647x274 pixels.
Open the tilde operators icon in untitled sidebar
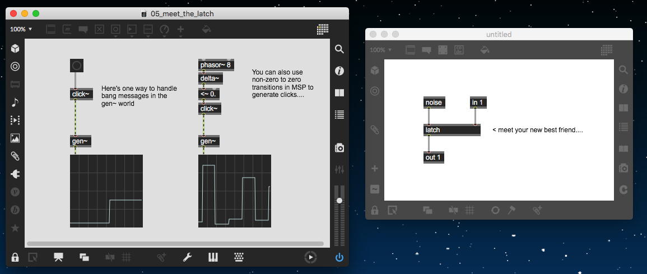click(375, 189)
